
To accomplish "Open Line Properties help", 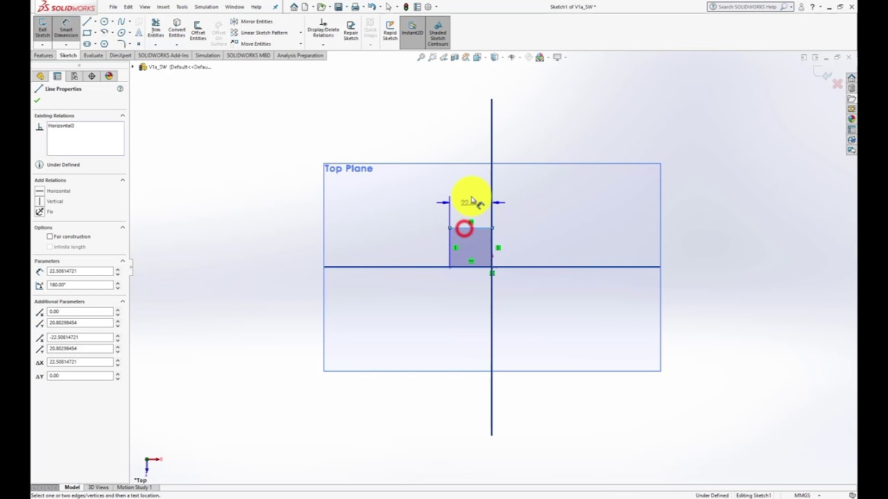I will tap(120, 89).
